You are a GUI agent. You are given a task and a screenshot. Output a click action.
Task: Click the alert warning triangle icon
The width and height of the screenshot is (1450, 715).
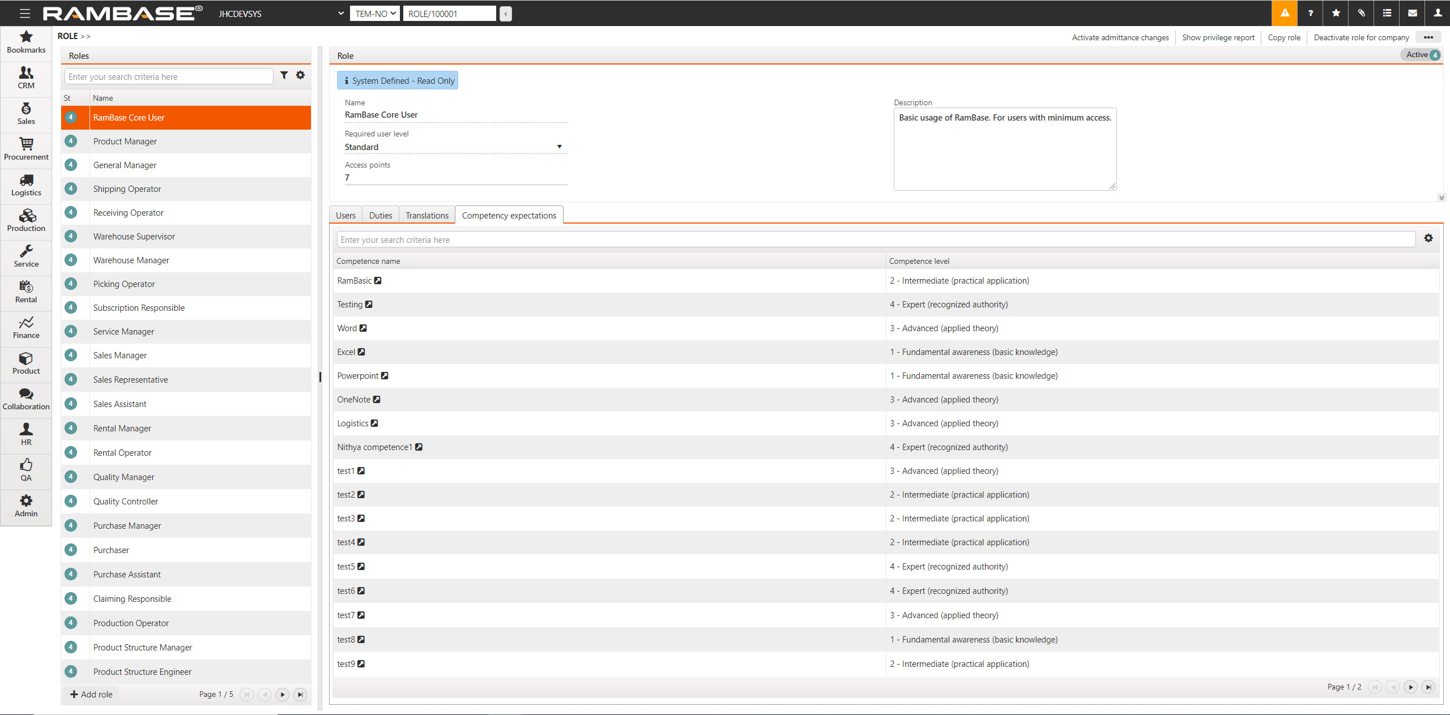click(1285, 13)
